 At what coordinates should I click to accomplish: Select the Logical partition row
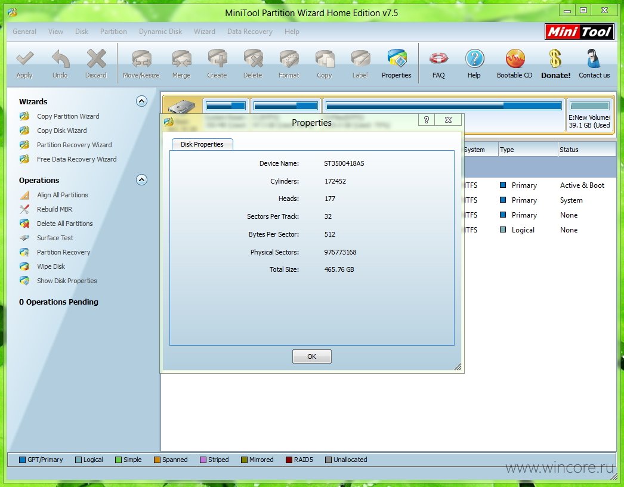pos(540,230)
